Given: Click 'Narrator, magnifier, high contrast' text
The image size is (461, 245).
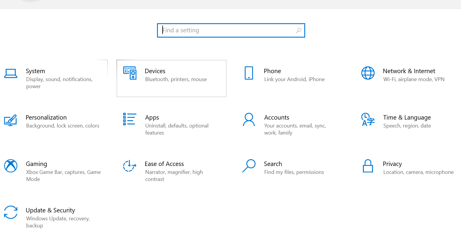Looking at the screenshot, I should click(174, 176).
